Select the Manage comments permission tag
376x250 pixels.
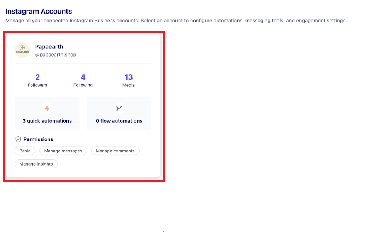coord(115,151)
